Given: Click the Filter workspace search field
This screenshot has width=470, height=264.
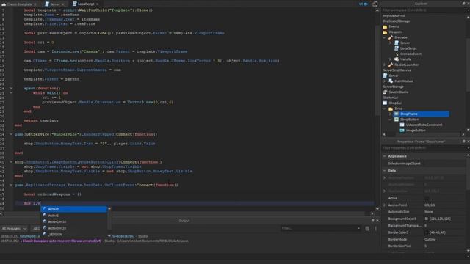Looking at the screenshot, I should 423,10.
